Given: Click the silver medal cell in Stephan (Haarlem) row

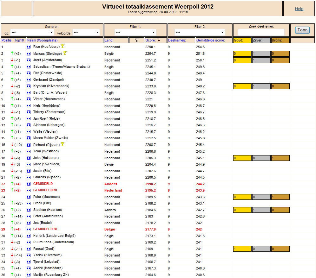Looking at the screenshot, I should pos(261,210).
